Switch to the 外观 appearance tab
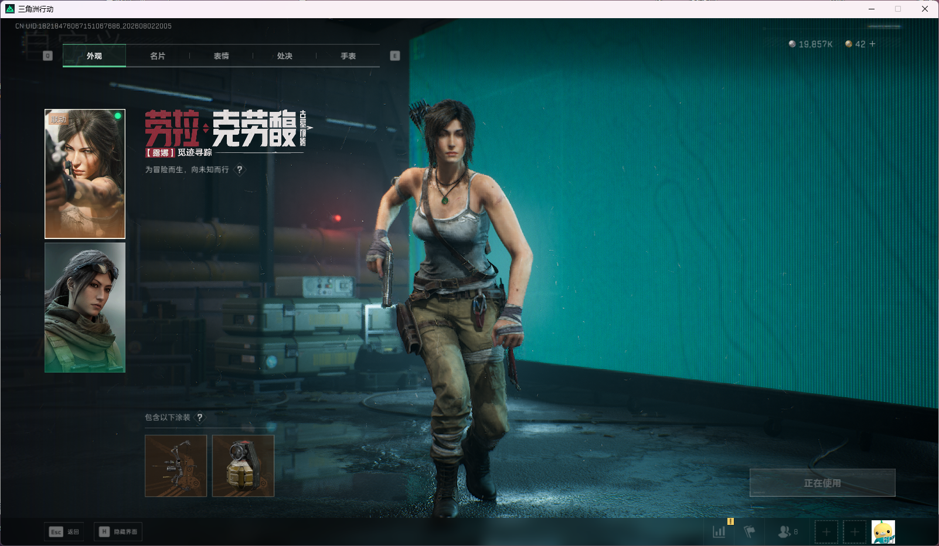Screen dimensions: 939x546 [x=94, y=56]
